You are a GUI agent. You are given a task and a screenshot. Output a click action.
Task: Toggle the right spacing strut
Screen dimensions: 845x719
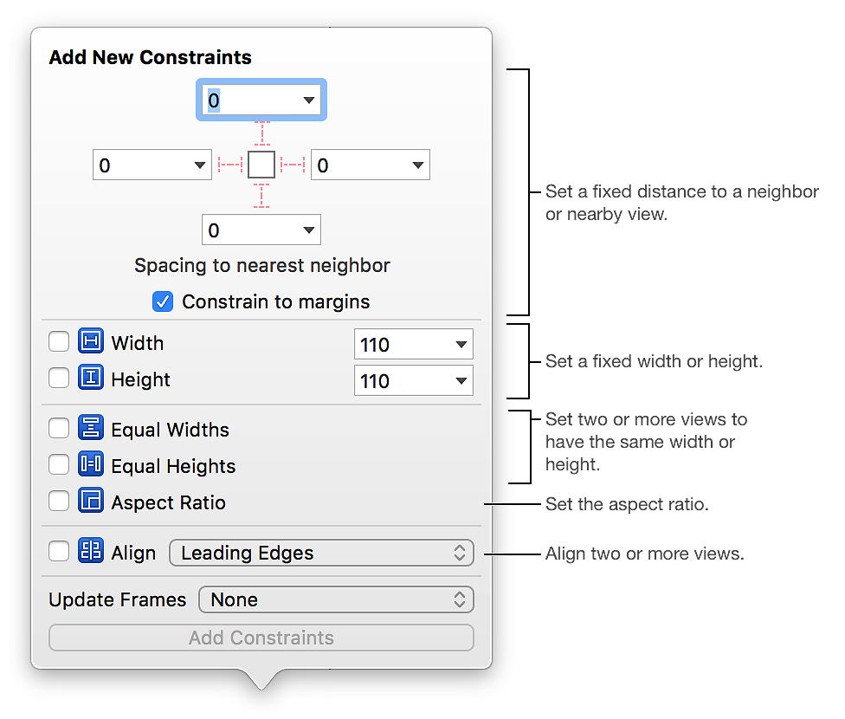(293, 165)
